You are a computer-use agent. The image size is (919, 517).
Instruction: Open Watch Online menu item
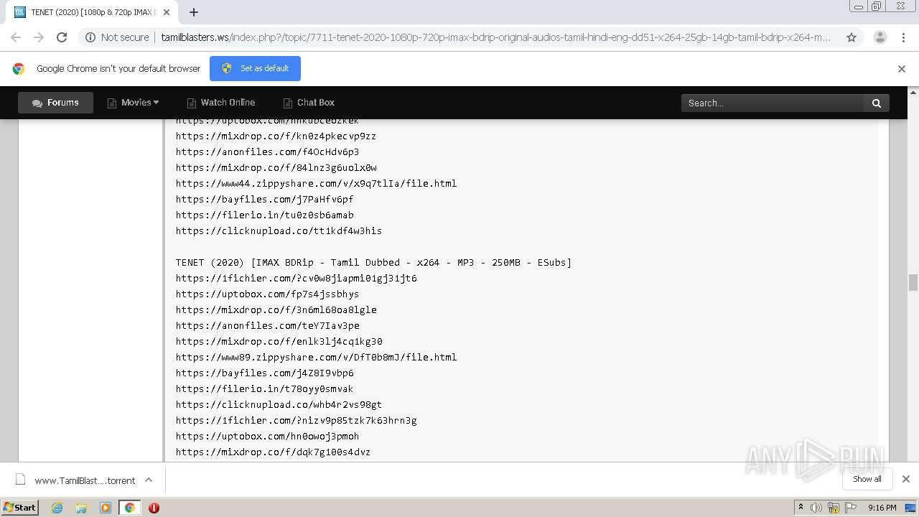pos(221,103)
